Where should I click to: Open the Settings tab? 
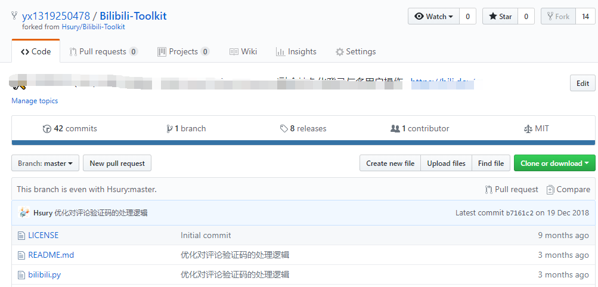pyautogui.click(x=355, y=51)
